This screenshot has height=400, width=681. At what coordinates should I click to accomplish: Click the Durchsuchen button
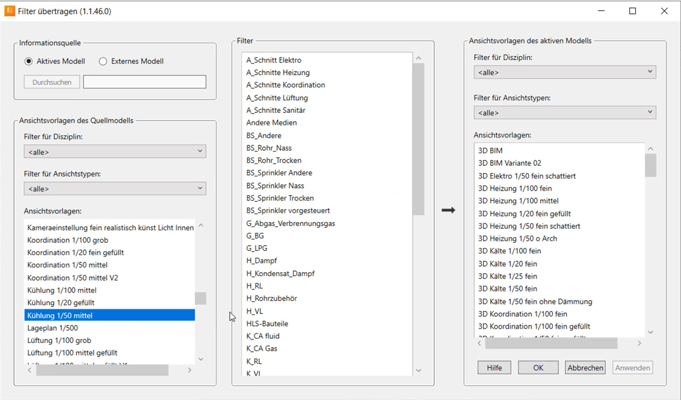click(x=52, y=82)
